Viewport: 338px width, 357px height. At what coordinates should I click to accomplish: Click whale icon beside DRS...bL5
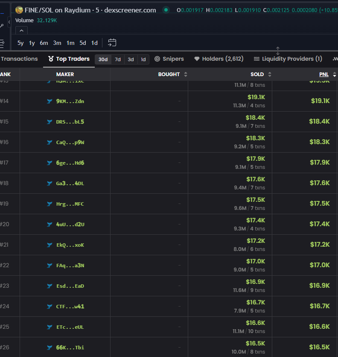point(50,121)
